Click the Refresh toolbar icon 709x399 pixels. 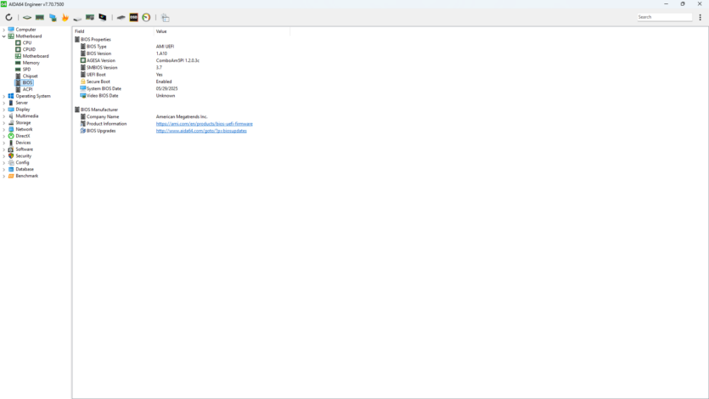pyautogui.click(x=8, y=17)
